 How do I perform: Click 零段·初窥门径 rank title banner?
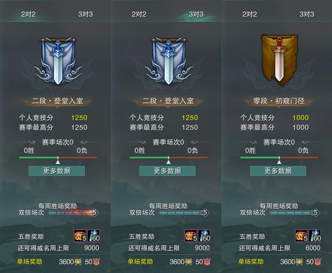pos(279,101)
